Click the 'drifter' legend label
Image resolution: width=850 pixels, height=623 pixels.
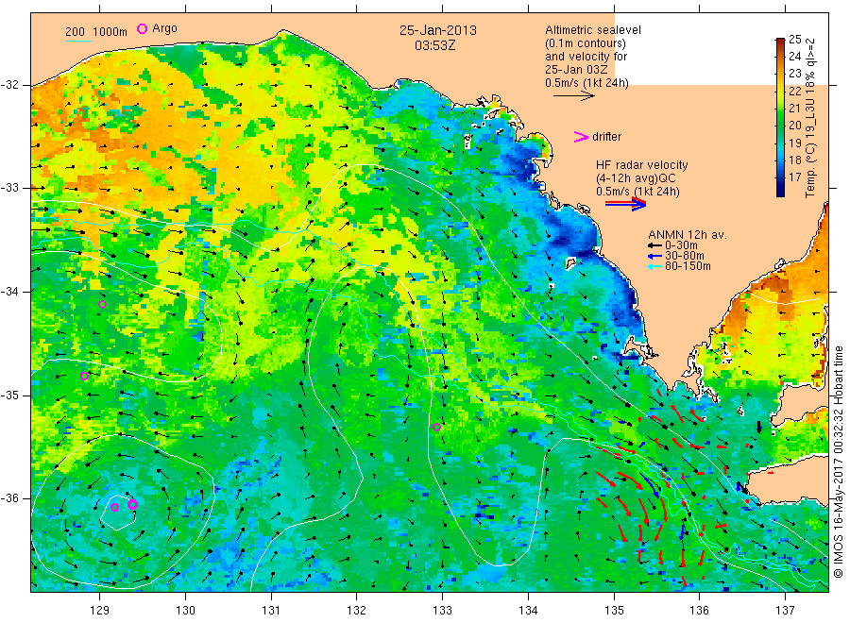tap(606, 137)
